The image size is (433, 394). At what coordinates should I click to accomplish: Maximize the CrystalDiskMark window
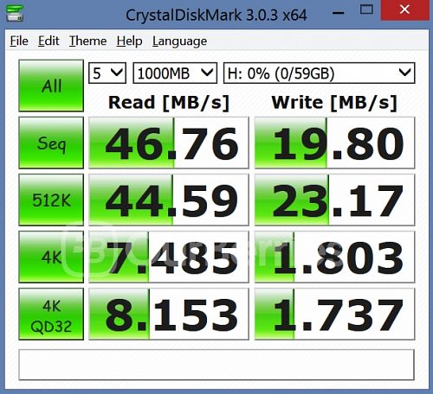[x=366, y=10]
